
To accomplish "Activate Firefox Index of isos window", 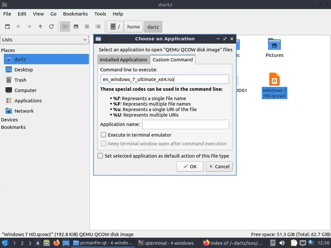I will [x=233, y=243].
